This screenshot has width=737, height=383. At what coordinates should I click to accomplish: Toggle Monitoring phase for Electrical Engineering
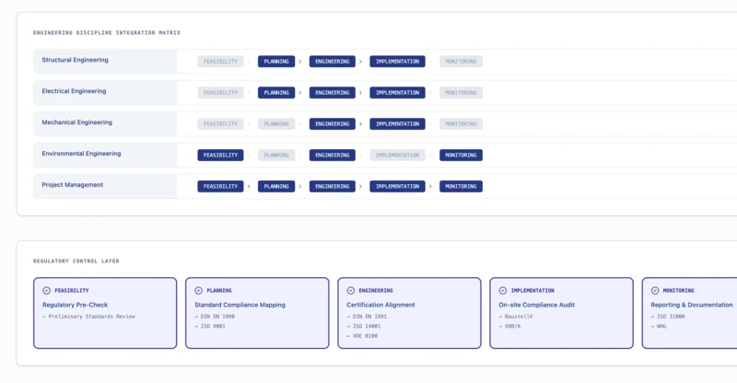[x=461, y=93]
